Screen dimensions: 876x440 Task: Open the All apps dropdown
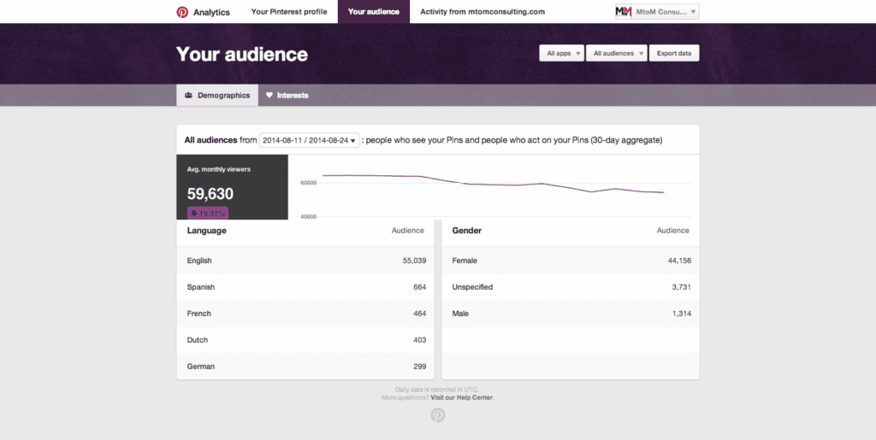(x=561, y=53)
